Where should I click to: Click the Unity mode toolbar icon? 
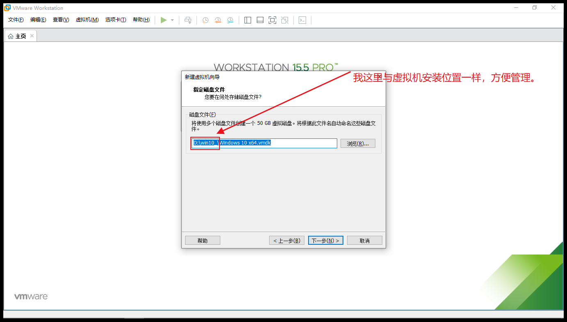click(285, 20)
